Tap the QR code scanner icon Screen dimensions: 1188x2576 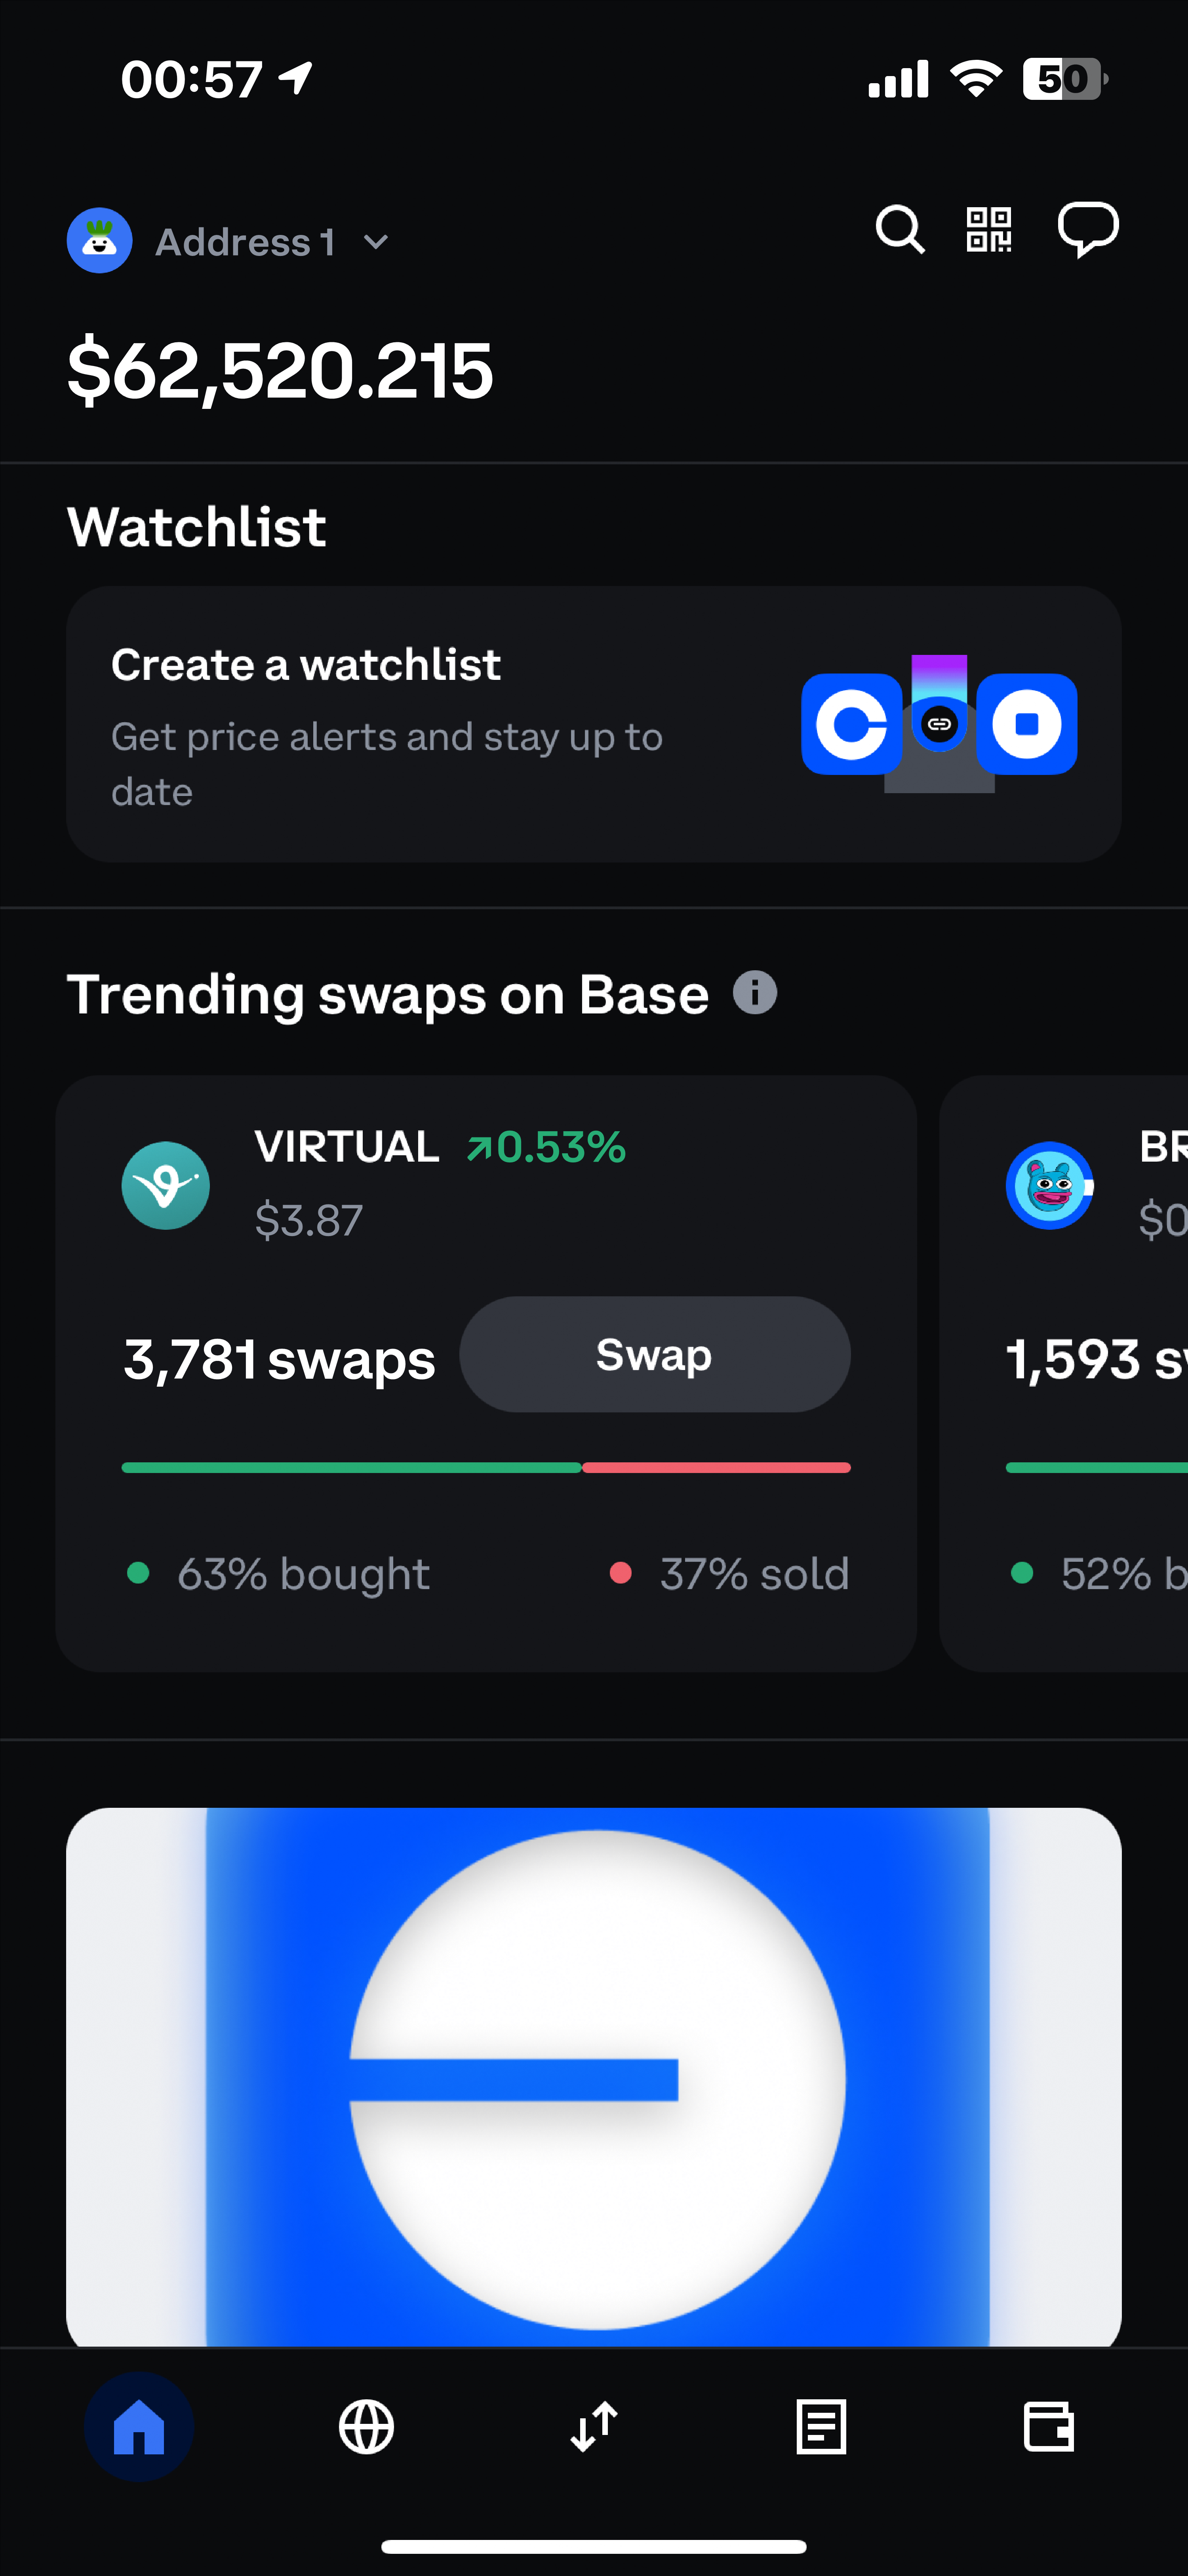pos(988,230)
